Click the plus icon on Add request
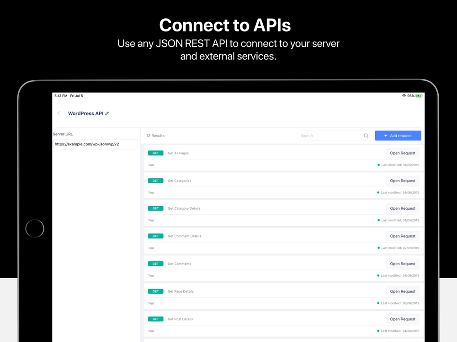 pyautogui.click(x=386, y=135)
